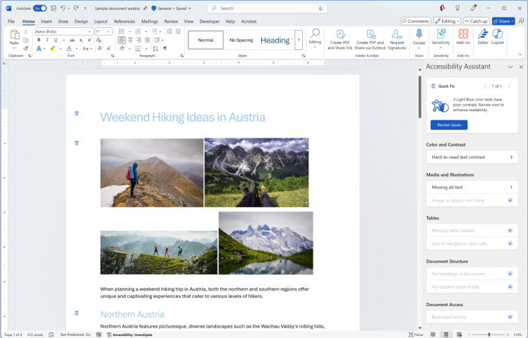This screenshot has height=338, width=528.
Task: Click the Bullets list icon
Action: (122, 31)
